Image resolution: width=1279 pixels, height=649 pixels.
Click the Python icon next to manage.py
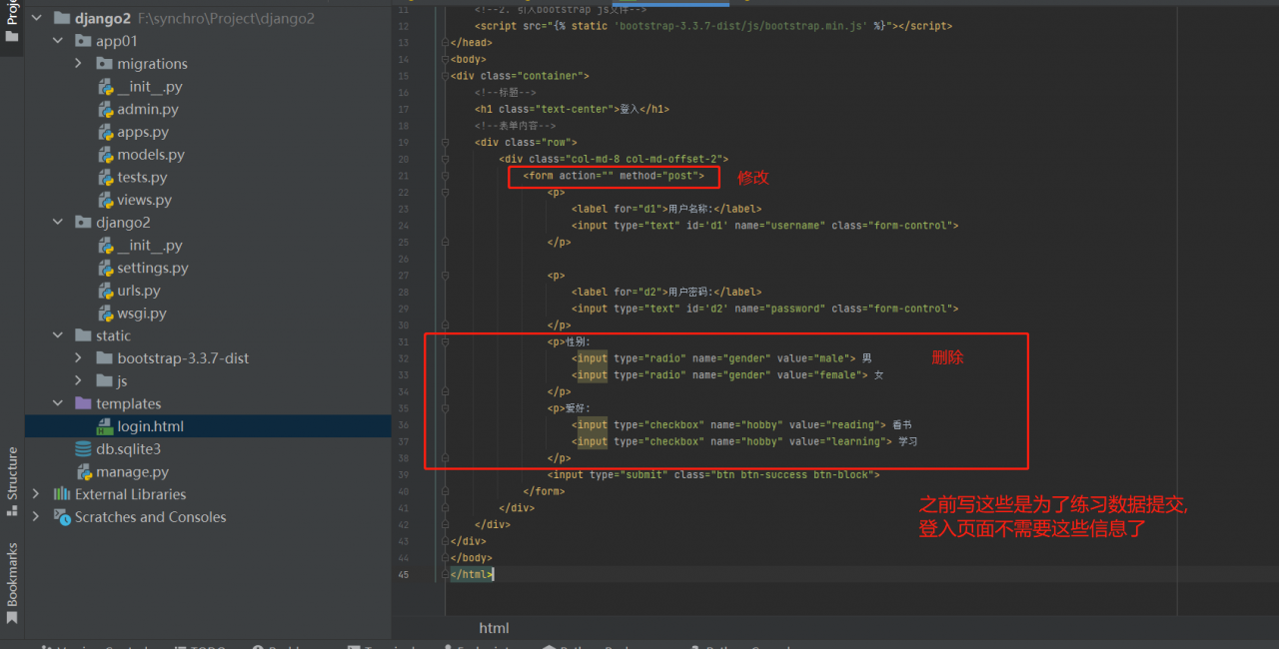click(x=85, y=471)
